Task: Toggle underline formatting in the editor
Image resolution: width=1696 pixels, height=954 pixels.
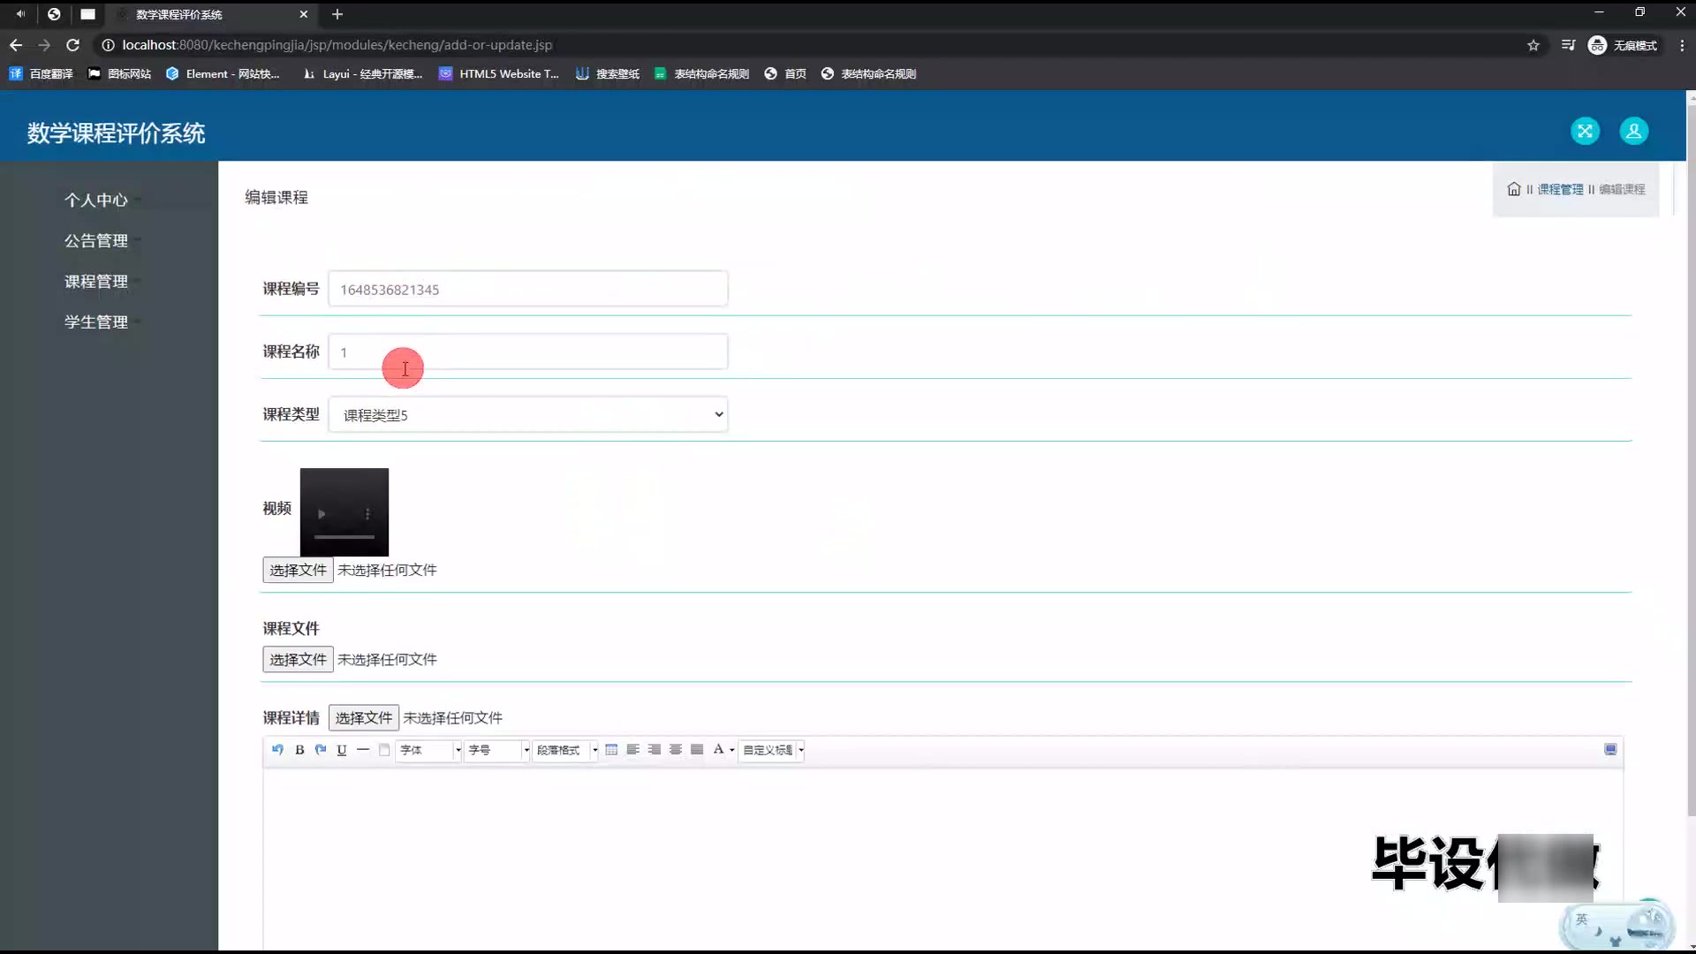Action: [342, 750]
